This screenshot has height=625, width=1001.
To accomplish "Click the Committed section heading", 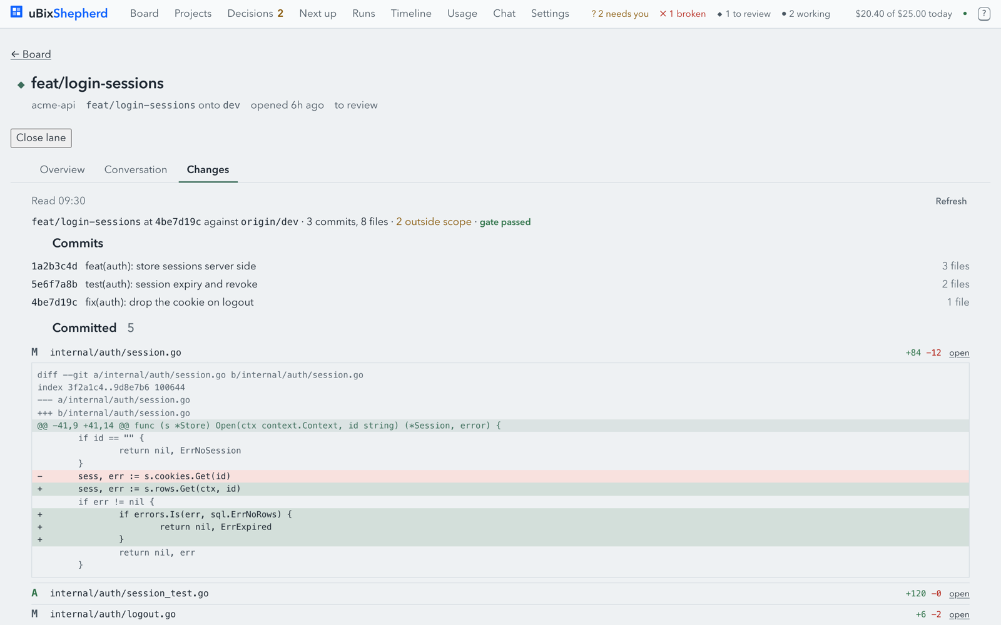I will pos(84,328).
